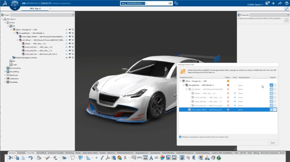Expand the Storytelling tree node

(5, 71)
